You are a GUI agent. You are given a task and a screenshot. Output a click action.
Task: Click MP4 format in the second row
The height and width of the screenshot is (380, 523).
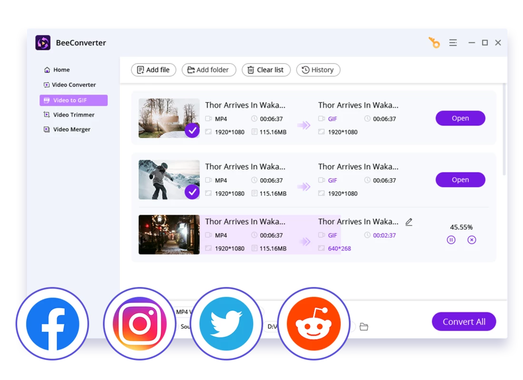tap(221, 180)
